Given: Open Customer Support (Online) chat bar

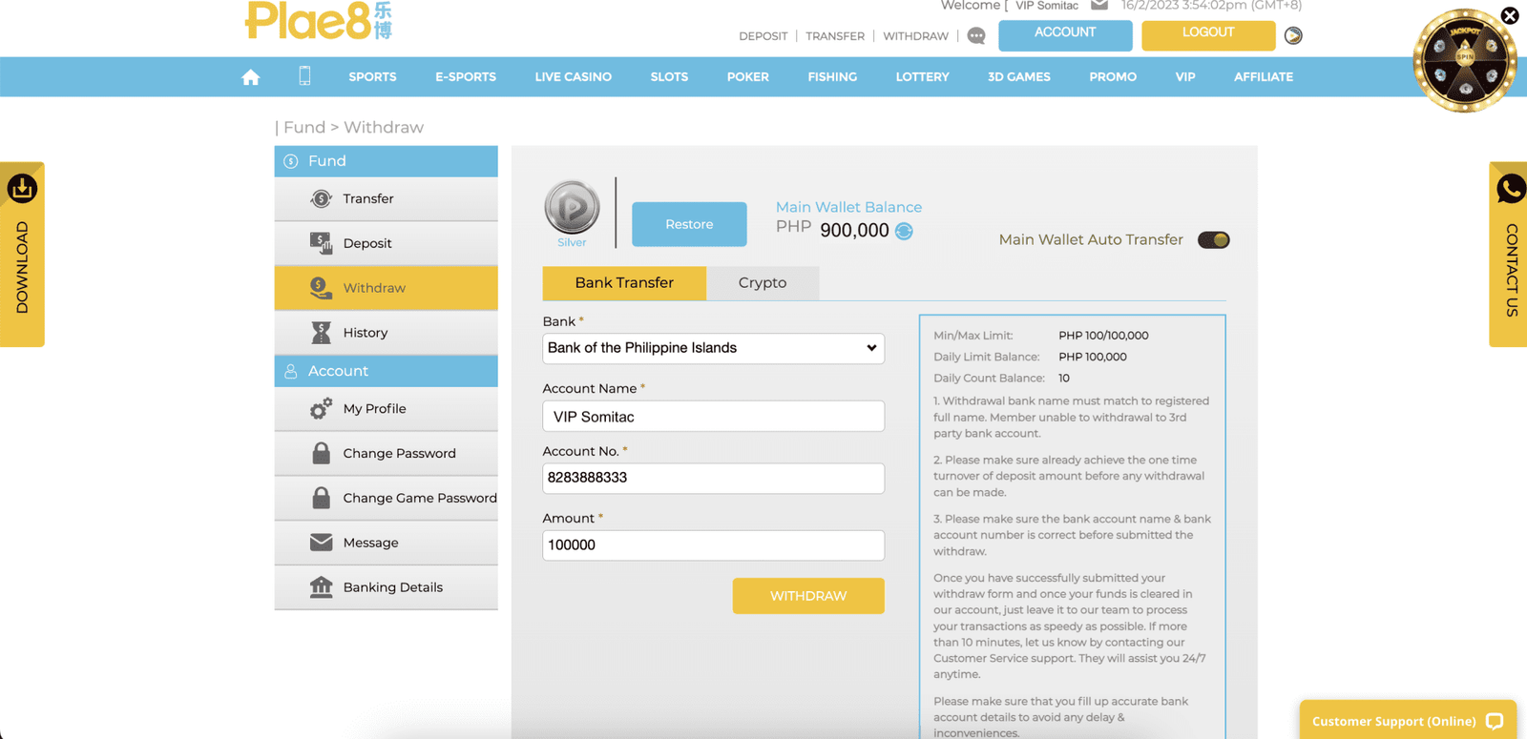Looking at the screenshot, I should point(1408,721).
